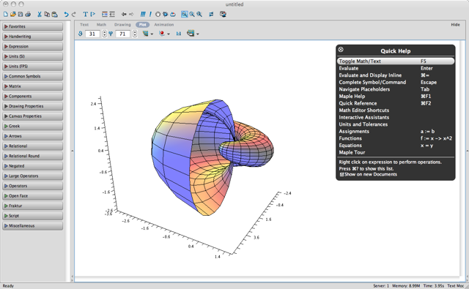The image size is (469, 289).
Task: Switch to the Animation tab
Action: tap(164, 24)
